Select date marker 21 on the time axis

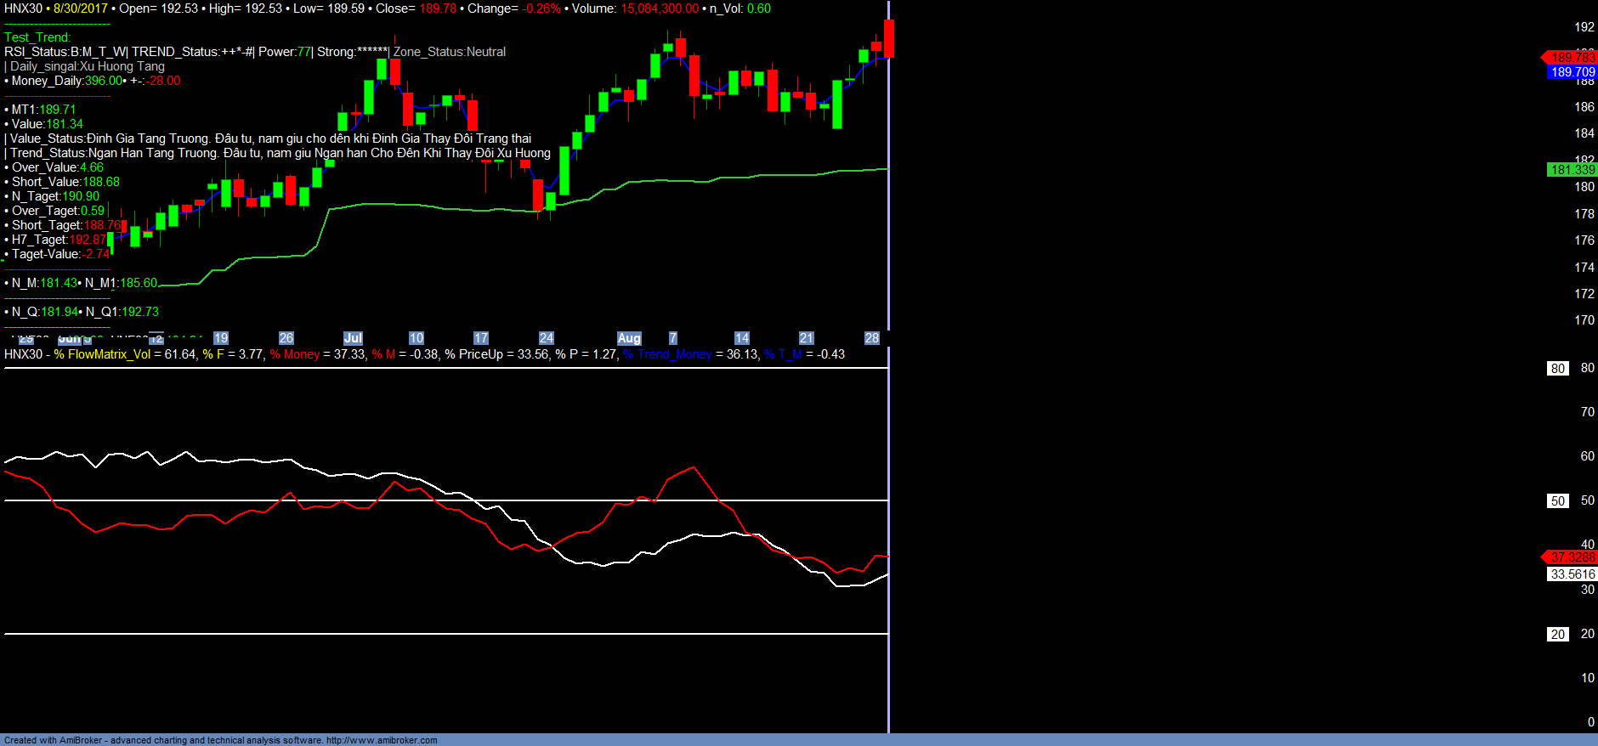tap(807, 338)
